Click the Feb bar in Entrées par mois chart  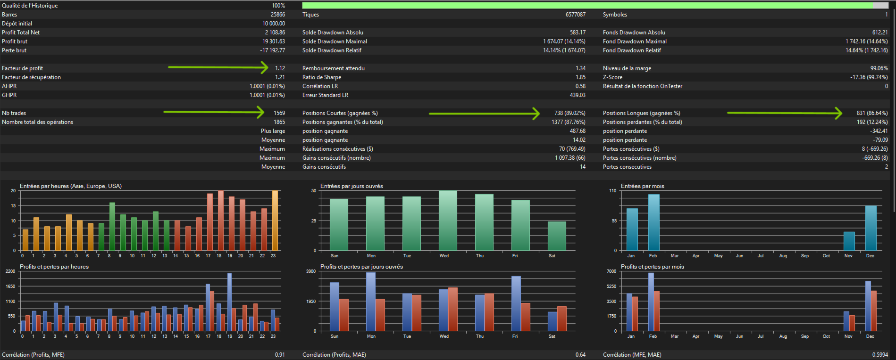coord(653,222)
